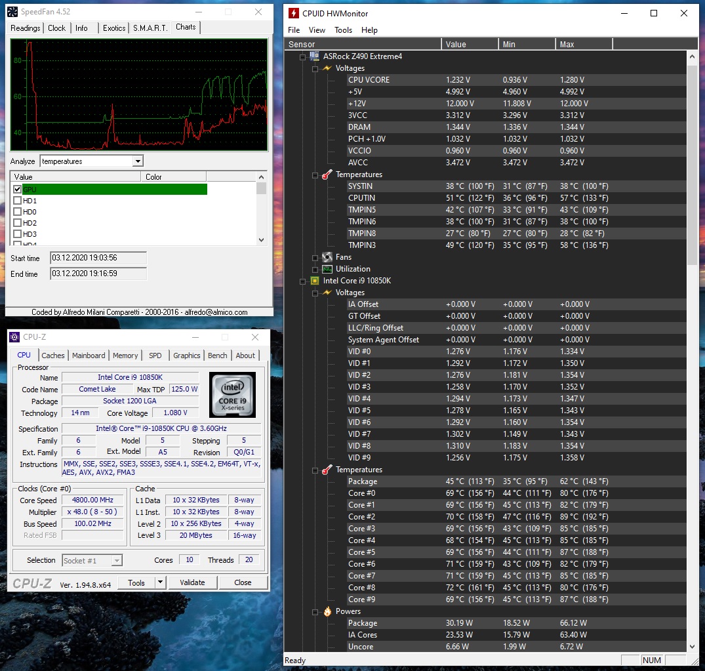Collapse the ASRock Z490 Extreme4 tree node

302,56
